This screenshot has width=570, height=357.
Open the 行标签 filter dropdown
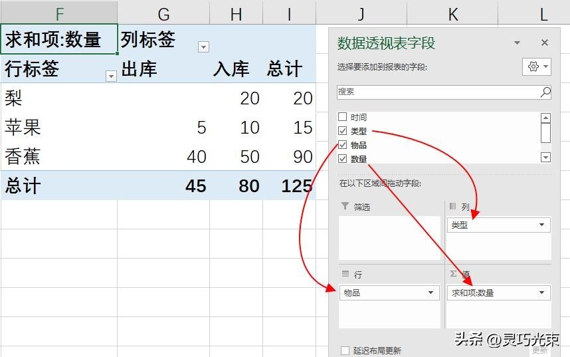click(111, 76)
